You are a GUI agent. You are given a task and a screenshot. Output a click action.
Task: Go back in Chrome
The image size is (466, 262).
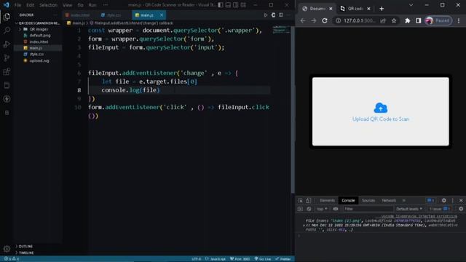tap(303, 20)
